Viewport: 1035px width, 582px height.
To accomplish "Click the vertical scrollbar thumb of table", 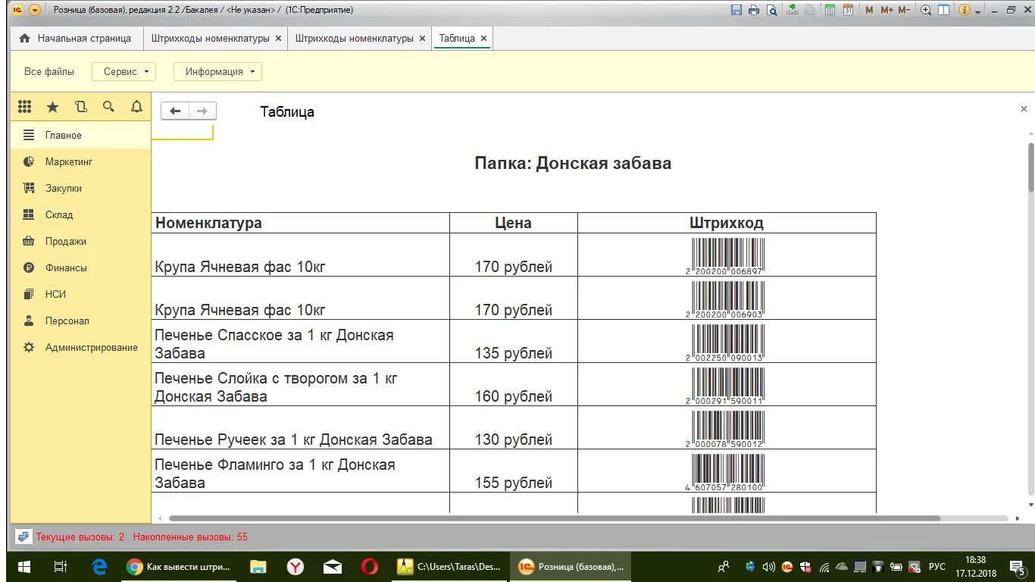I will pyautogui.click(x=1030, y=167).
